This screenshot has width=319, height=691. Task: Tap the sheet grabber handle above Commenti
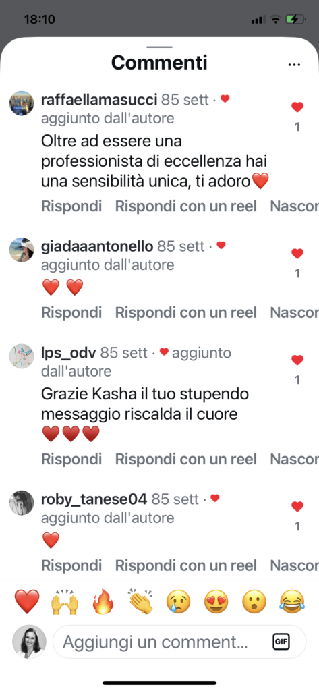click(x=159, y=47)
